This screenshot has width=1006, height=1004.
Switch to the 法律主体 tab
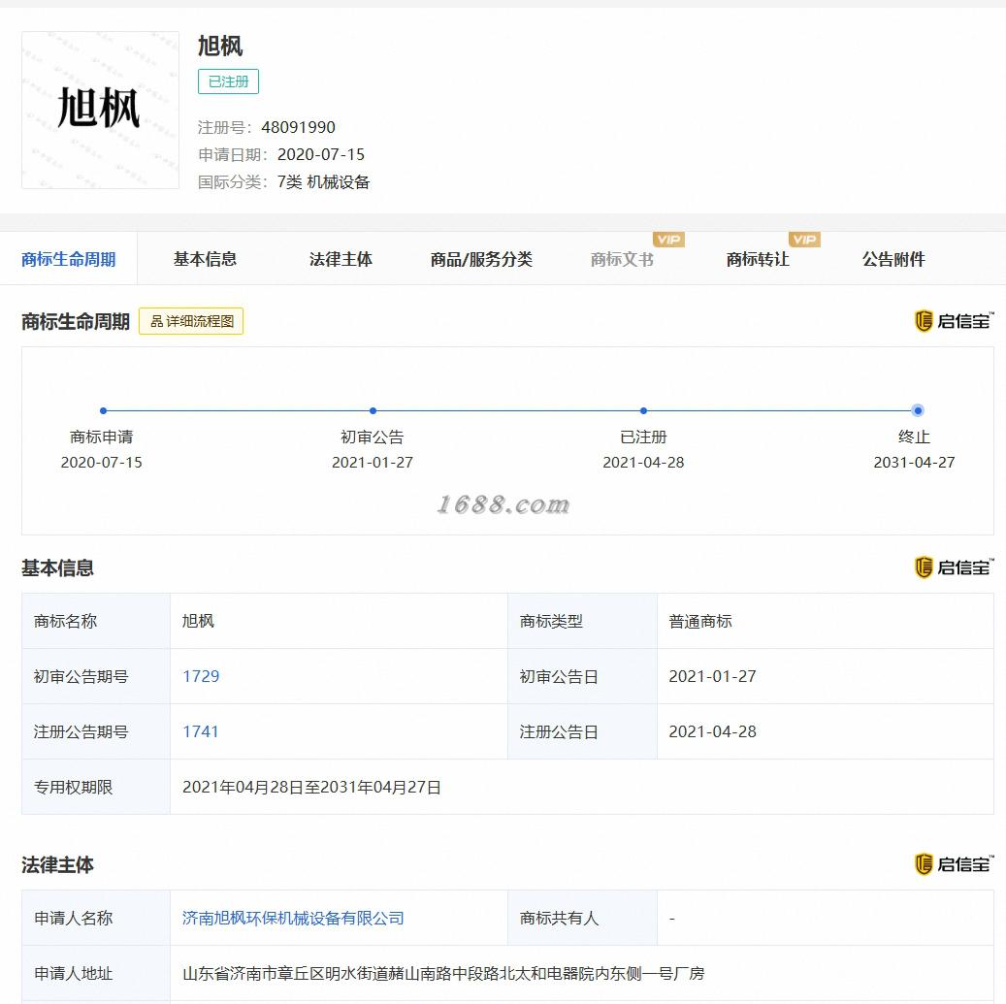(x=341, y=259)
